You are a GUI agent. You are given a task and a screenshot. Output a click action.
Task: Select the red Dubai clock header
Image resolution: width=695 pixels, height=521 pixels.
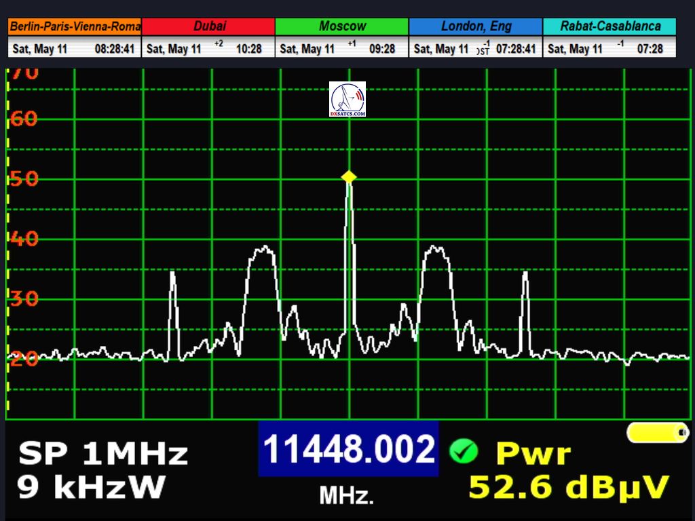pyautogui.click(x=209, y=26)
